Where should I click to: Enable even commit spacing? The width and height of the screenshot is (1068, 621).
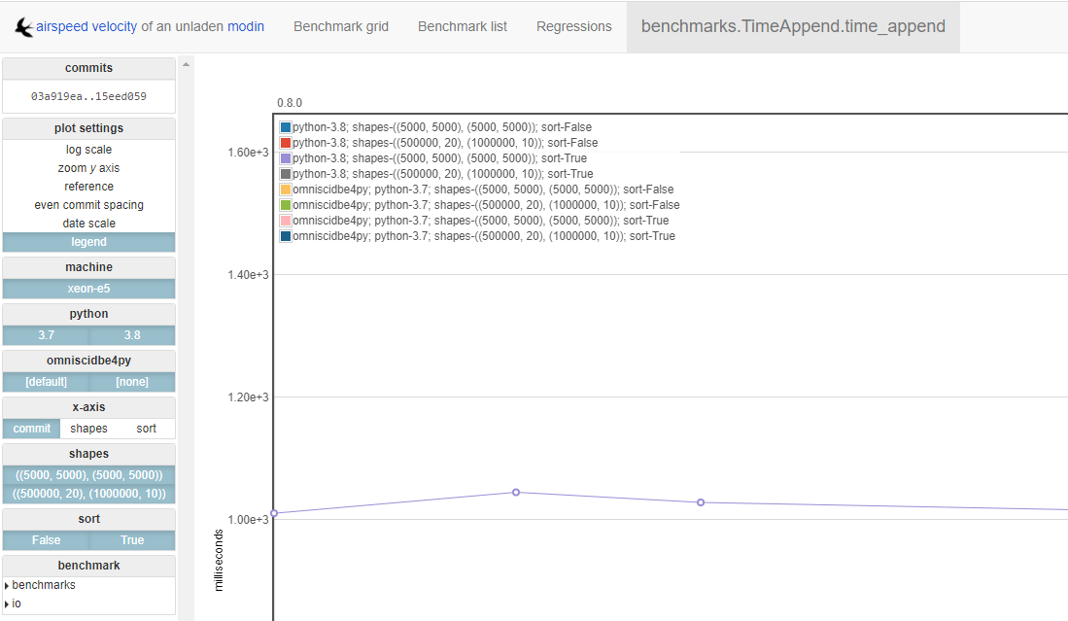pos(88,204)
